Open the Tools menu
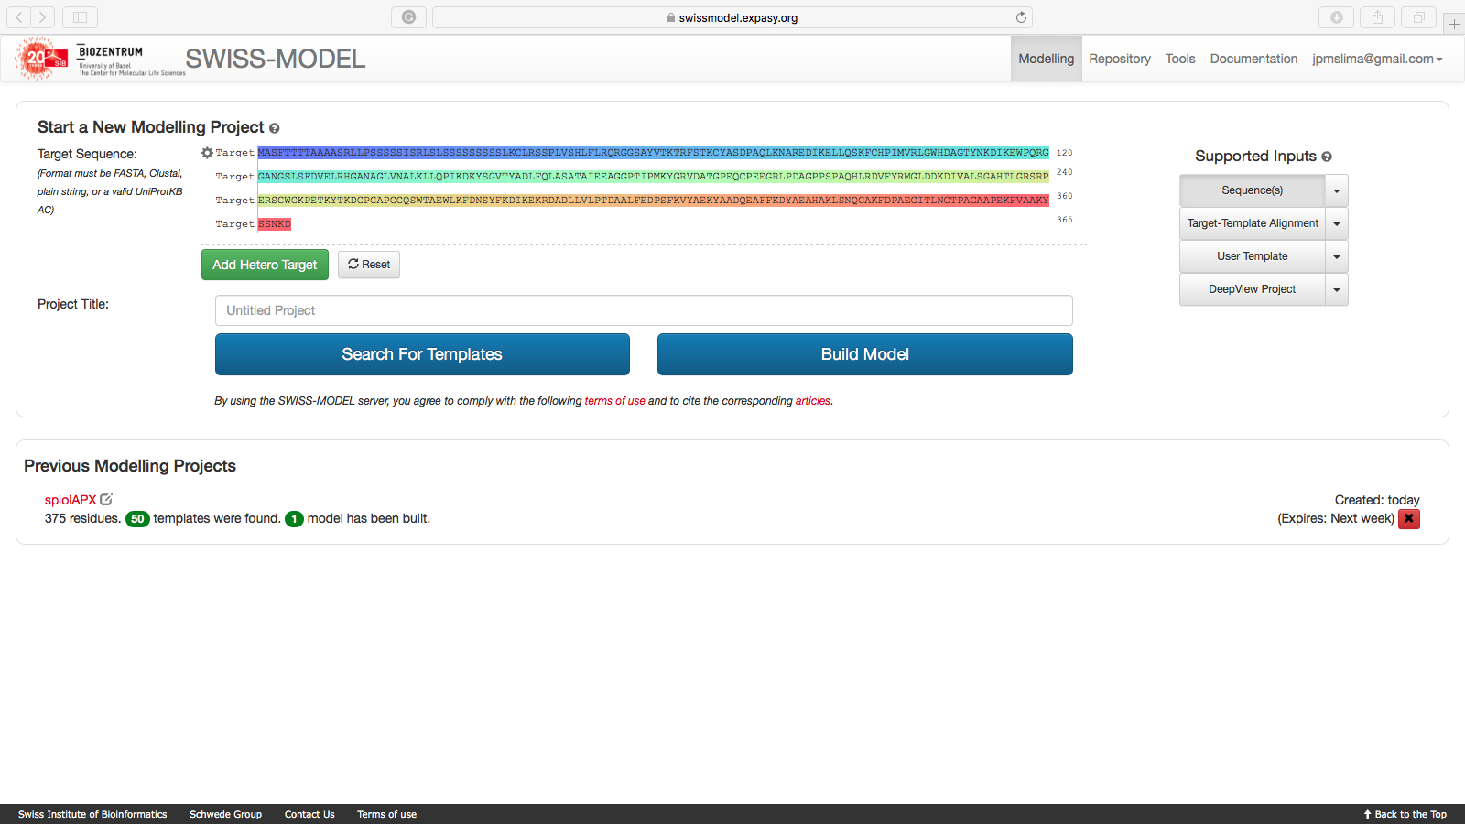1465x824 pixels. [x=1180, y=59]
